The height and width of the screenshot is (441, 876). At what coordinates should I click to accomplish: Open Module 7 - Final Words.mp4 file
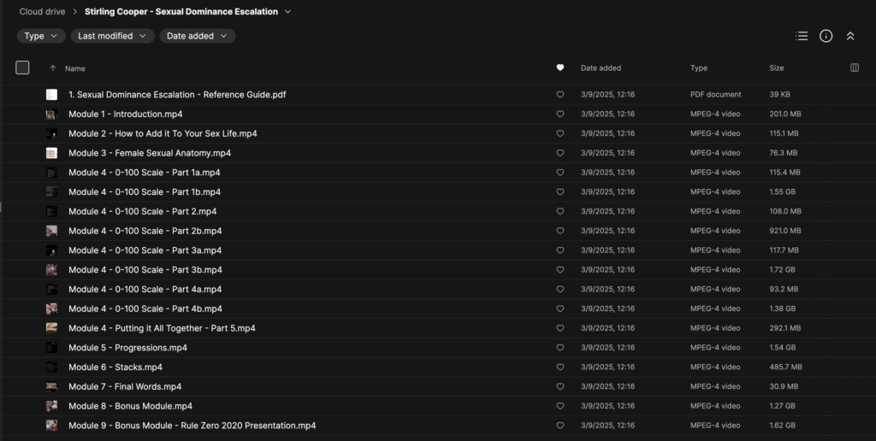pyautogui.click(x=125, y=386)
